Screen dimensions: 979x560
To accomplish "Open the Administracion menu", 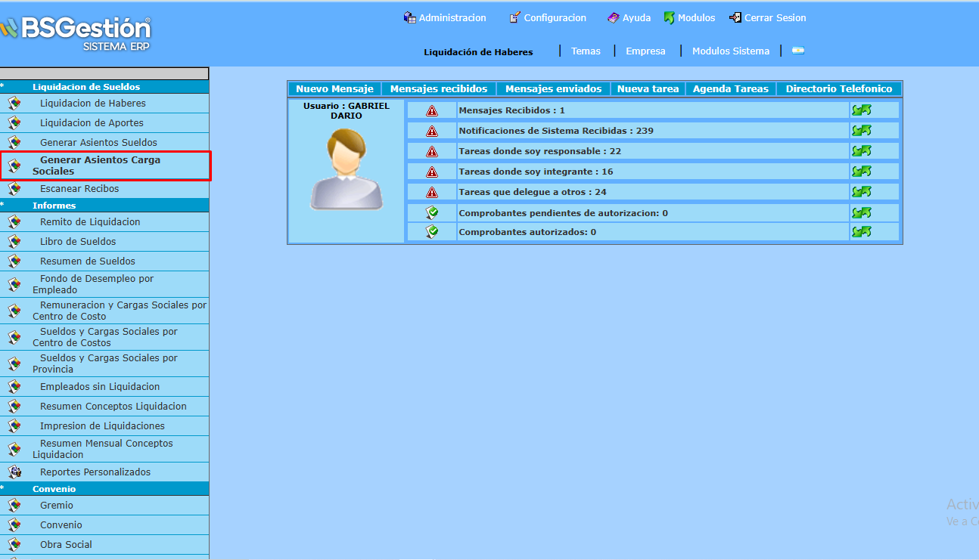I will click(x=445, y=17).
